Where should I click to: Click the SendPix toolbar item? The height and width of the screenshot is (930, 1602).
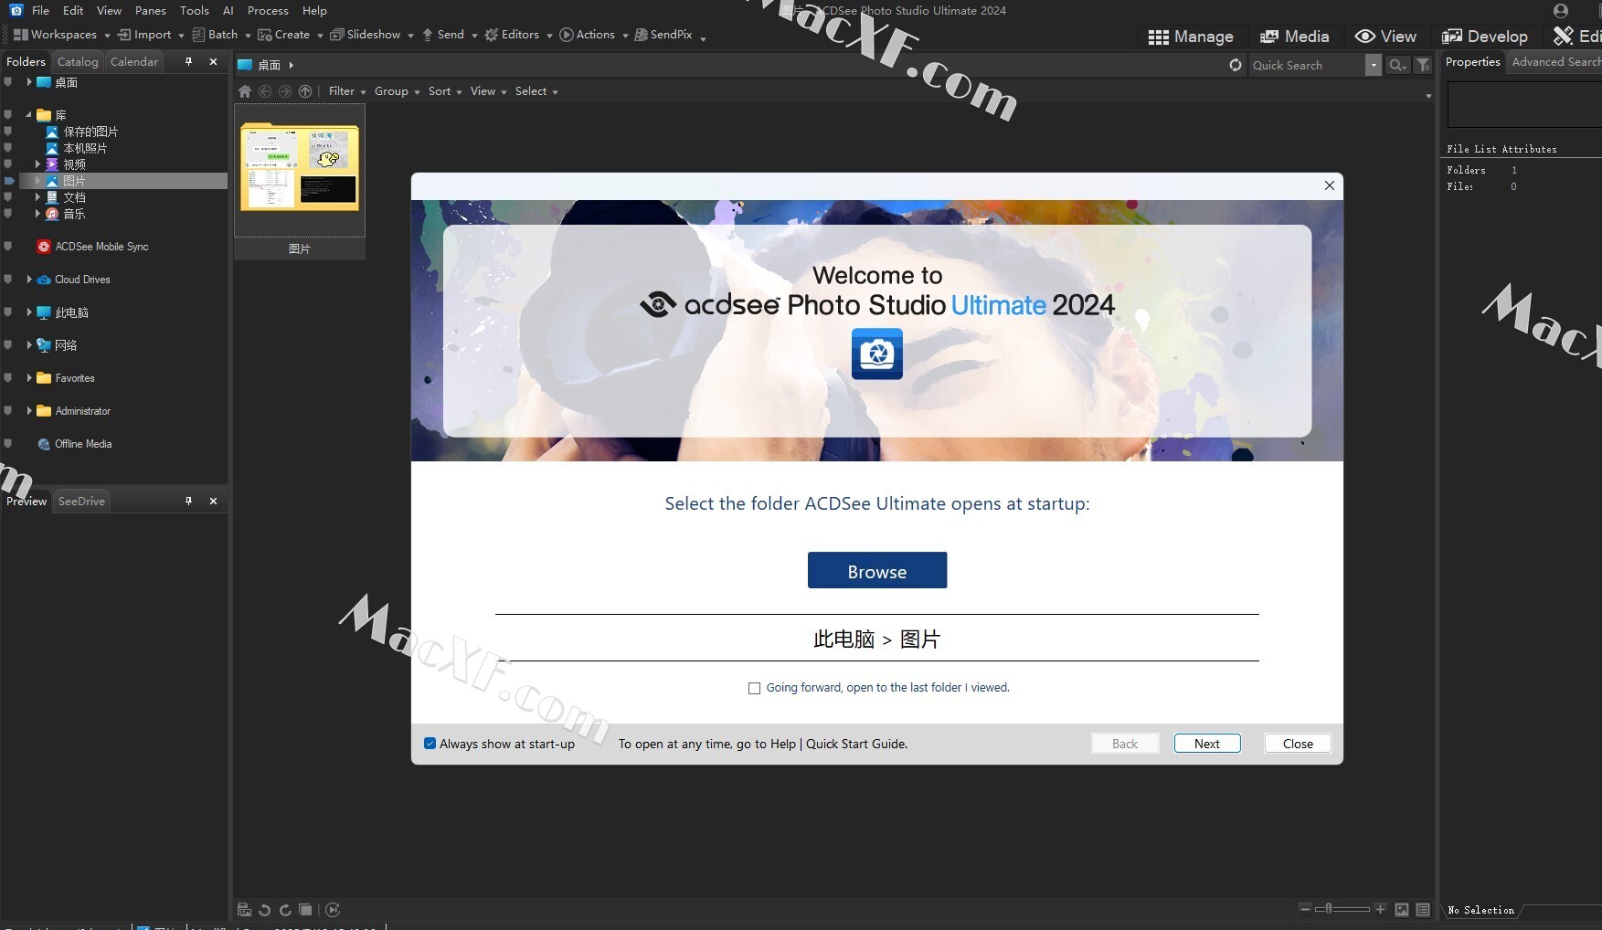pyautogui.click(x=663, y=35)
